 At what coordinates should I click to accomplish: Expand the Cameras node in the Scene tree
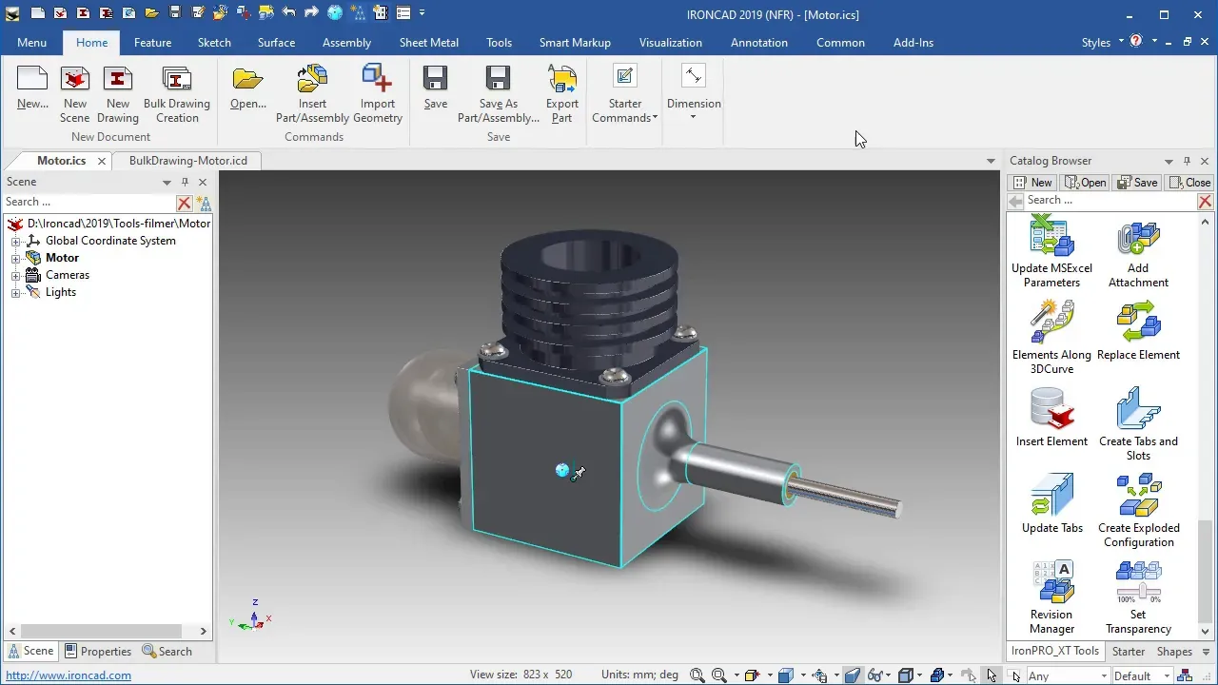coord(15,275)
